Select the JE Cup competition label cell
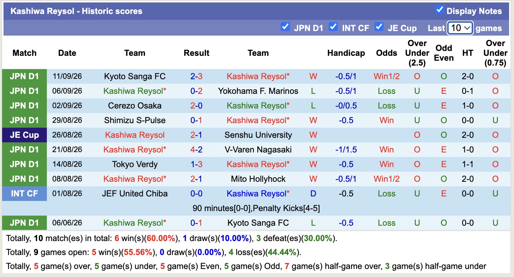 click(x=24, y=135)
